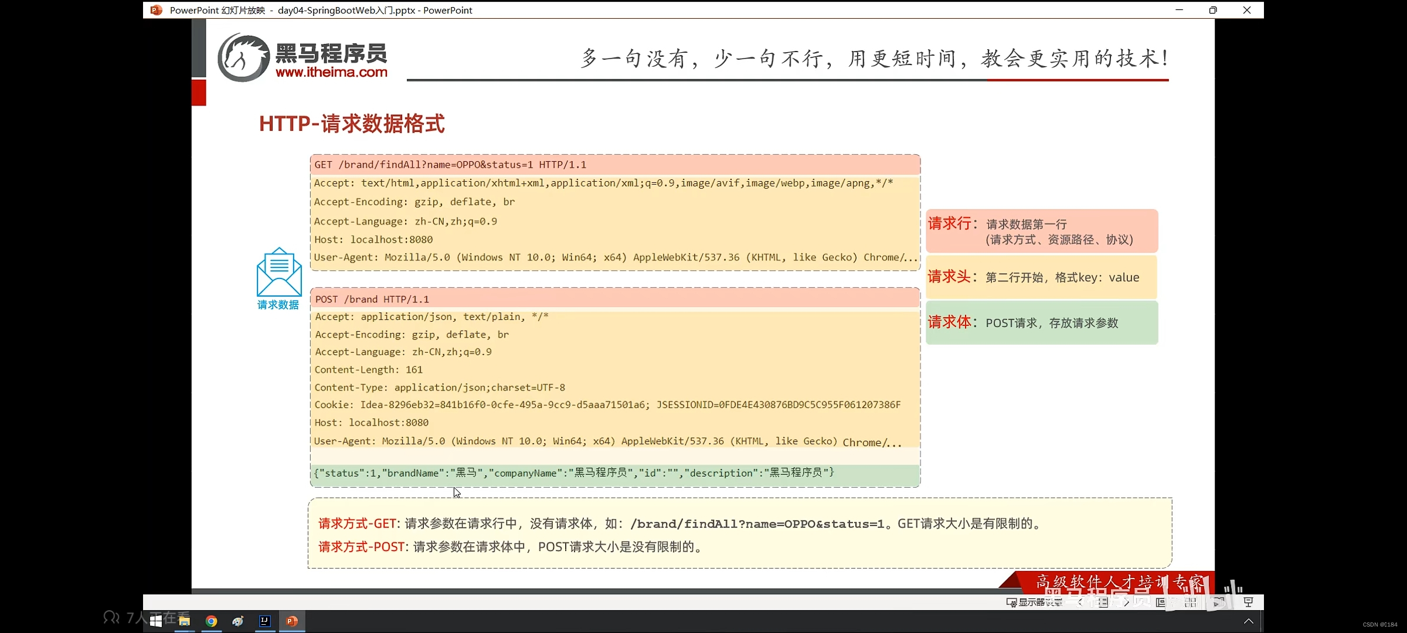Restore down the PowerPoint window
The image size is (1407, 633).
click(1213, 10)
